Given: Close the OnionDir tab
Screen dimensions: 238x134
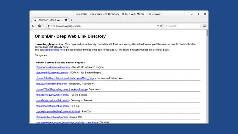Looking at the screenshot, I should coord(66,20).
